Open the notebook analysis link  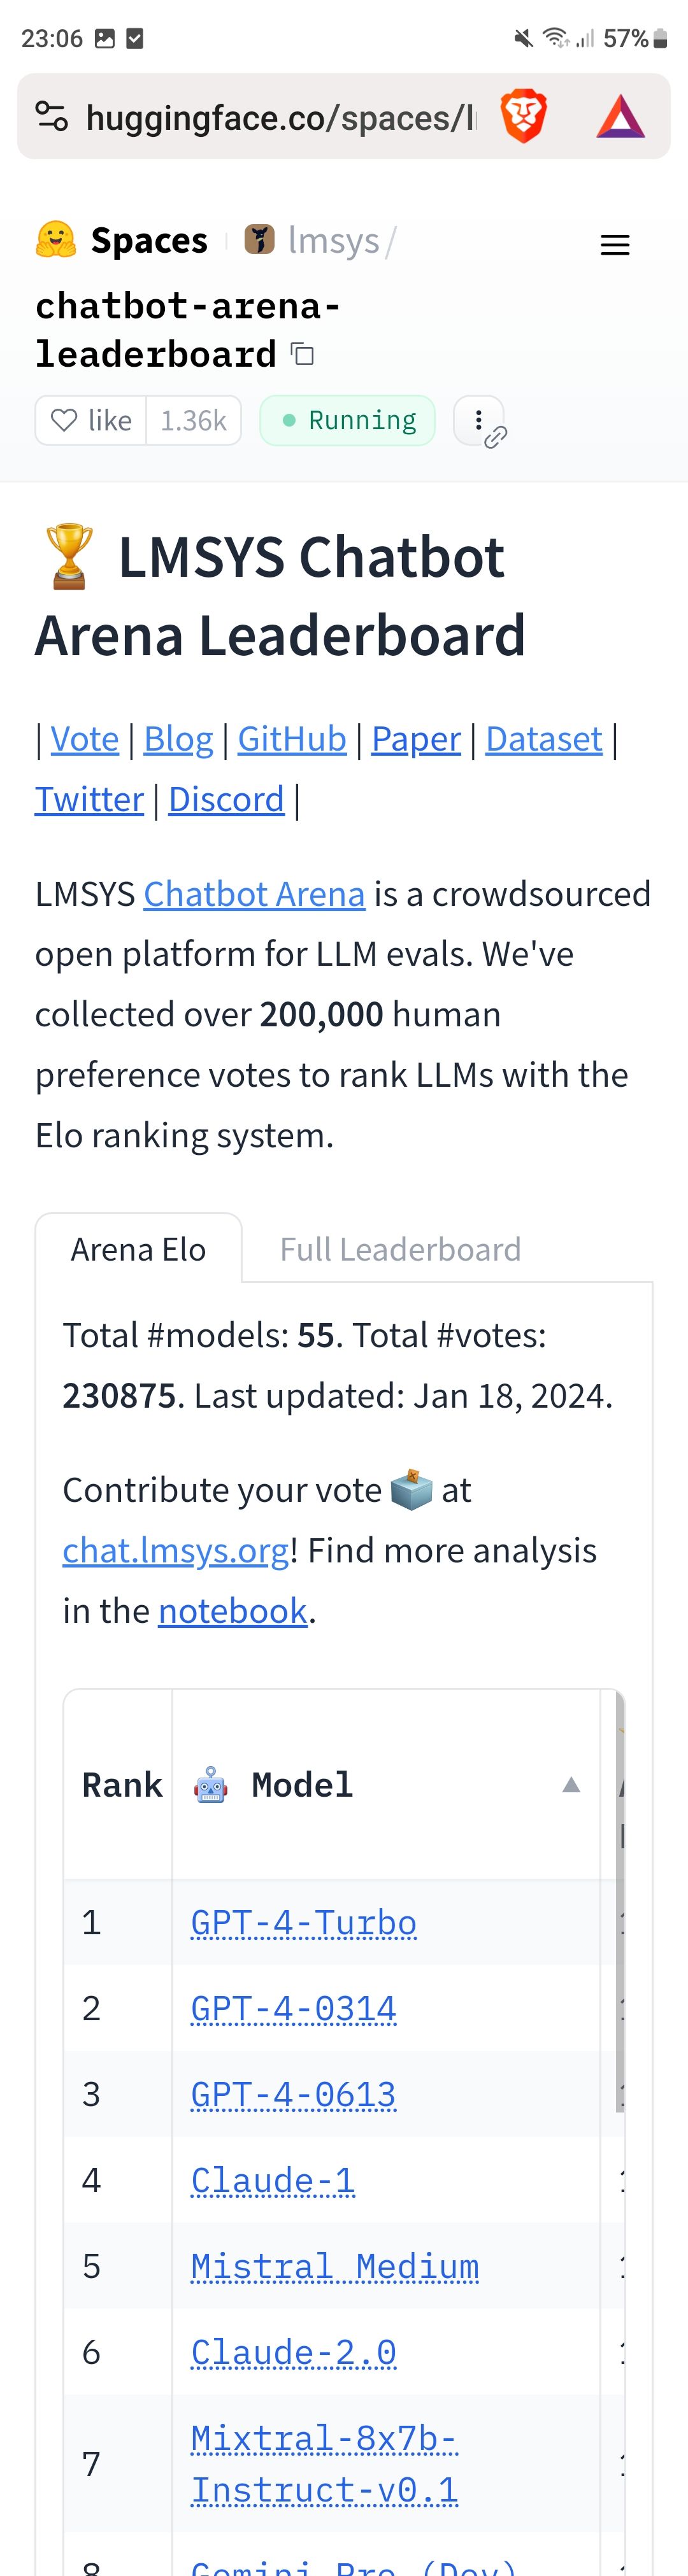(x=232, y=1611)
